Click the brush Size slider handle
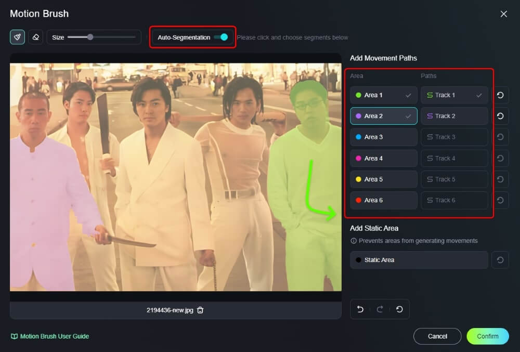Viewport: 520px width, 352px height. (90, 37)
